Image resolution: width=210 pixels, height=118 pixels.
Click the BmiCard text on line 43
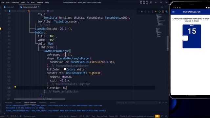(40, 32)
